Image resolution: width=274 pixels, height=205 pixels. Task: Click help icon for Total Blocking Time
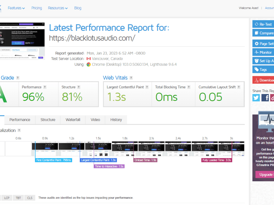point(189,87)
